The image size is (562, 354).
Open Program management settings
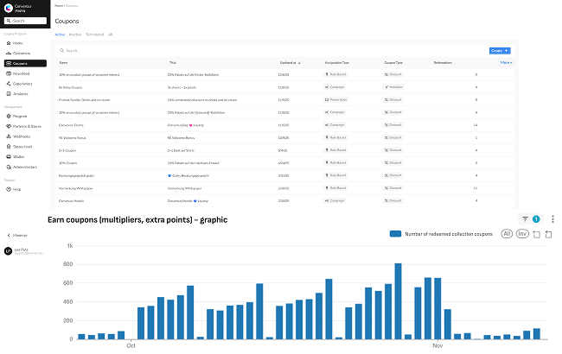pos(20,116)
